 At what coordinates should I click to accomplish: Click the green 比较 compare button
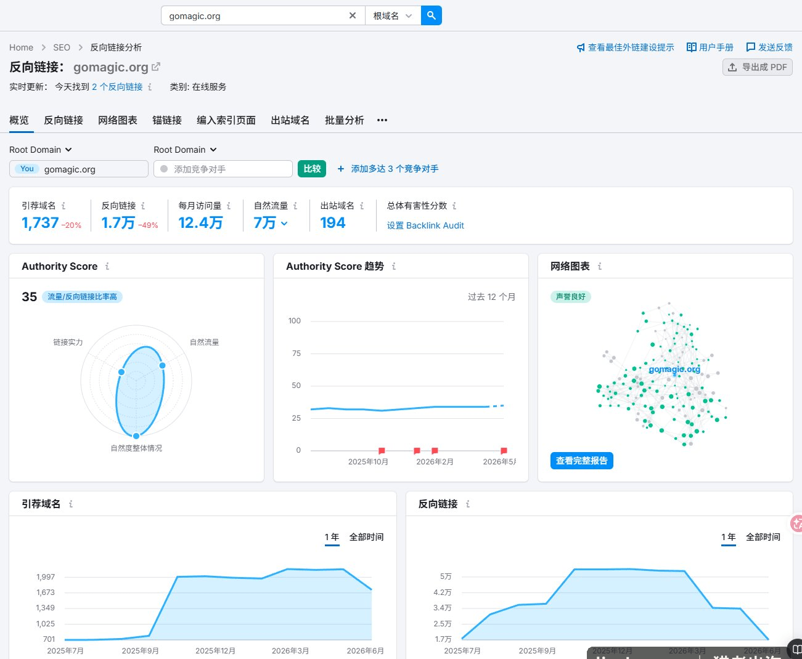(x=312, y=169)
